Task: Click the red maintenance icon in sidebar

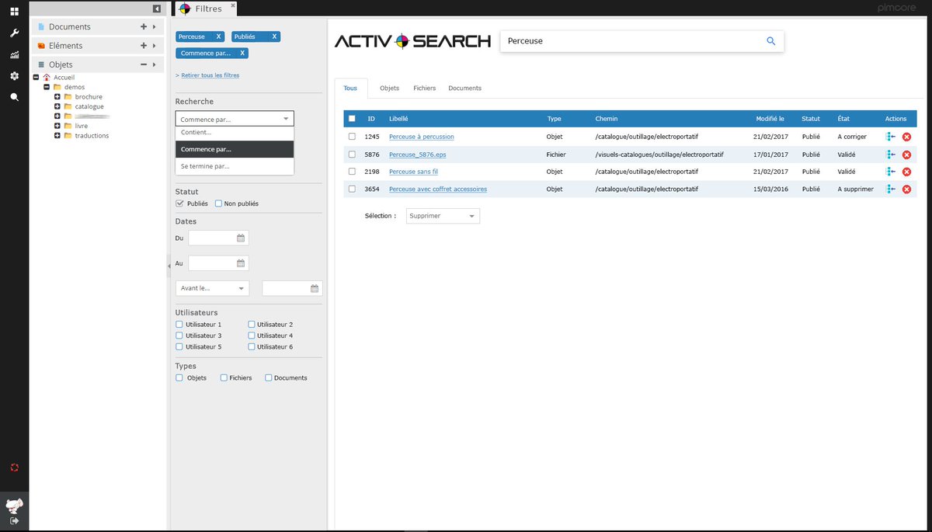Action: 14,468
